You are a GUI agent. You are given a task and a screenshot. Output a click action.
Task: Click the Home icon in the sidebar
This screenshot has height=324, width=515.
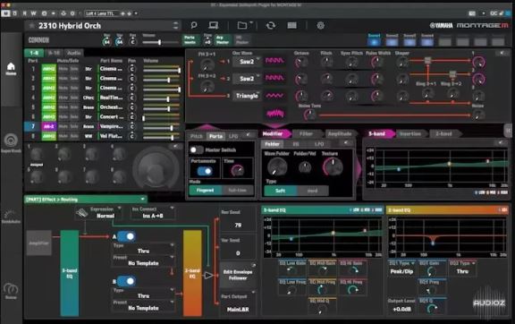click(x=11, y=68)
